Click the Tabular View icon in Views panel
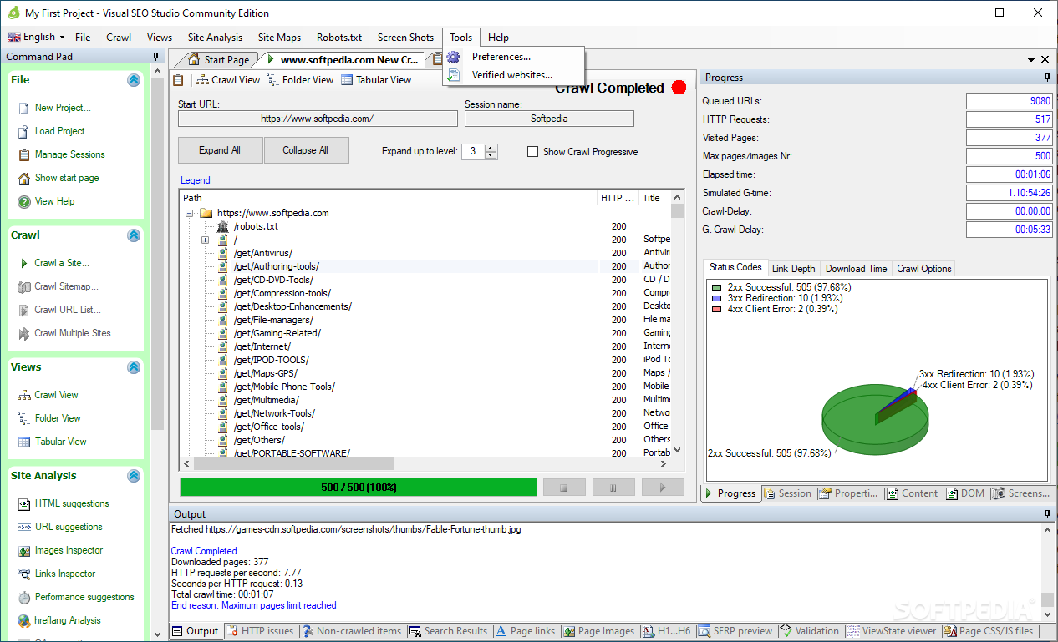 (x=24, y=442)
